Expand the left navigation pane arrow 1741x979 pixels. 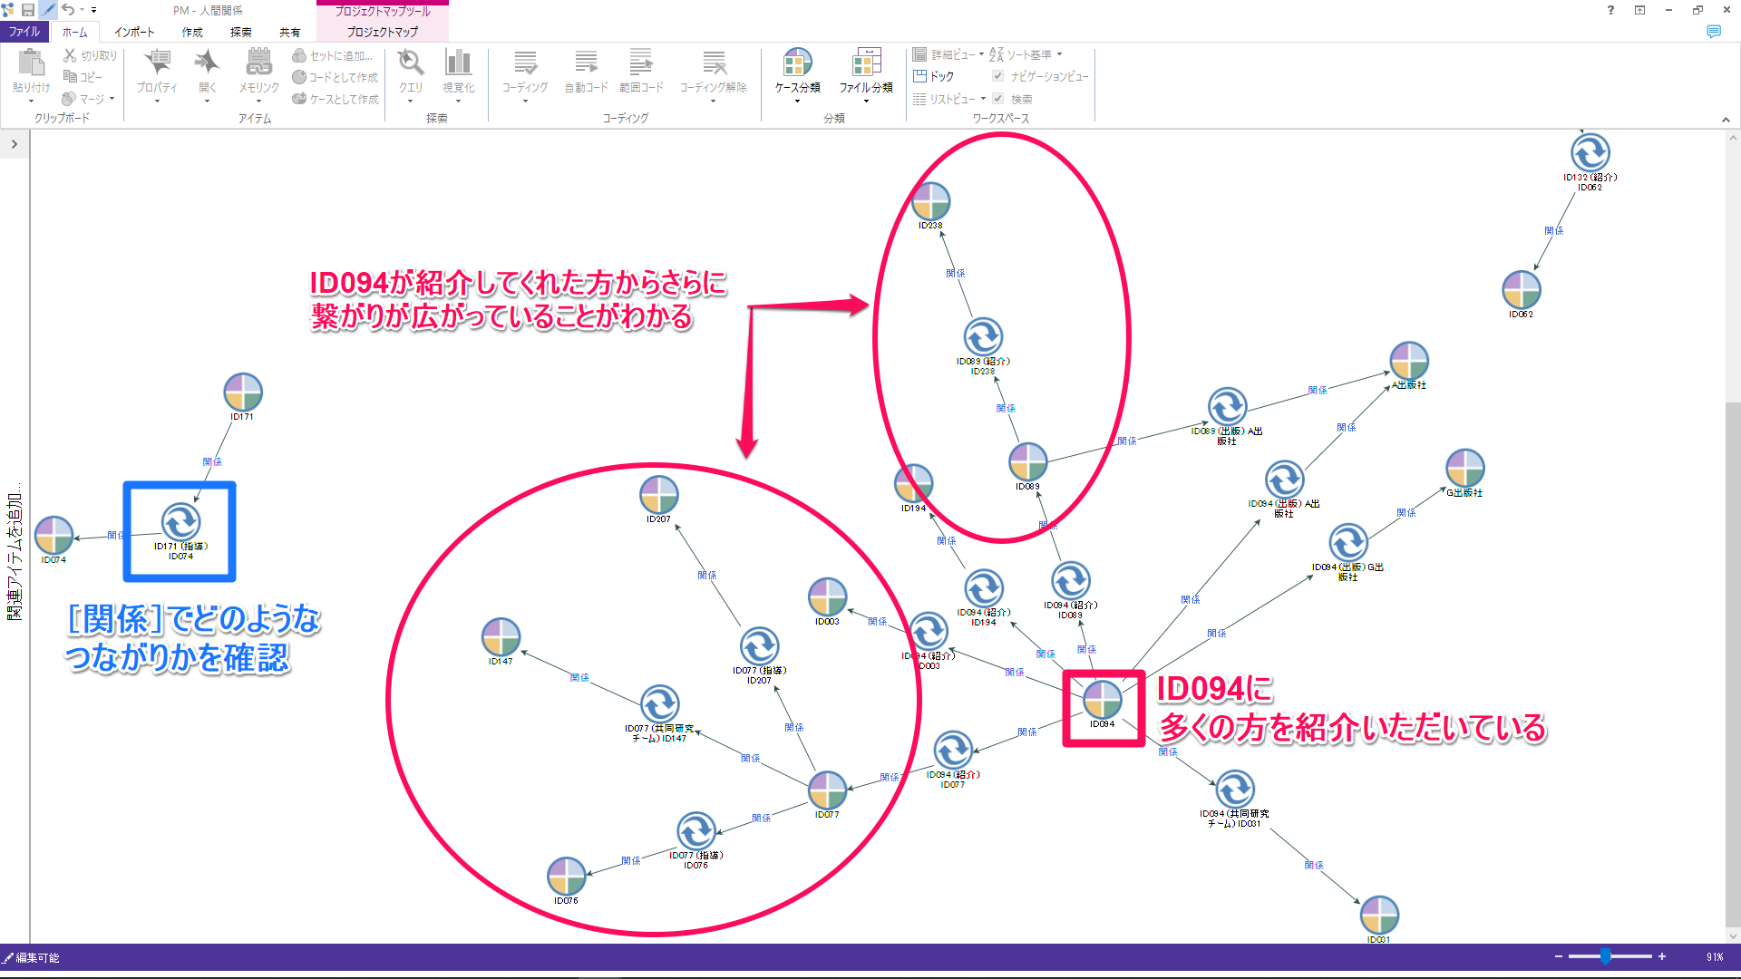(15, 144)
